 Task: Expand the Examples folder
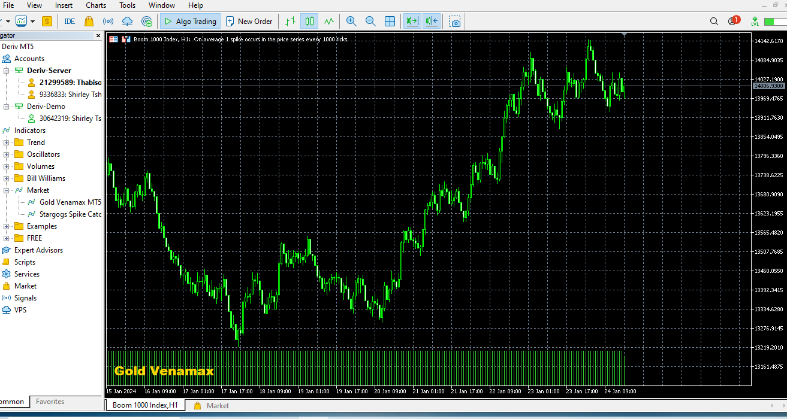tap(7, 226)
